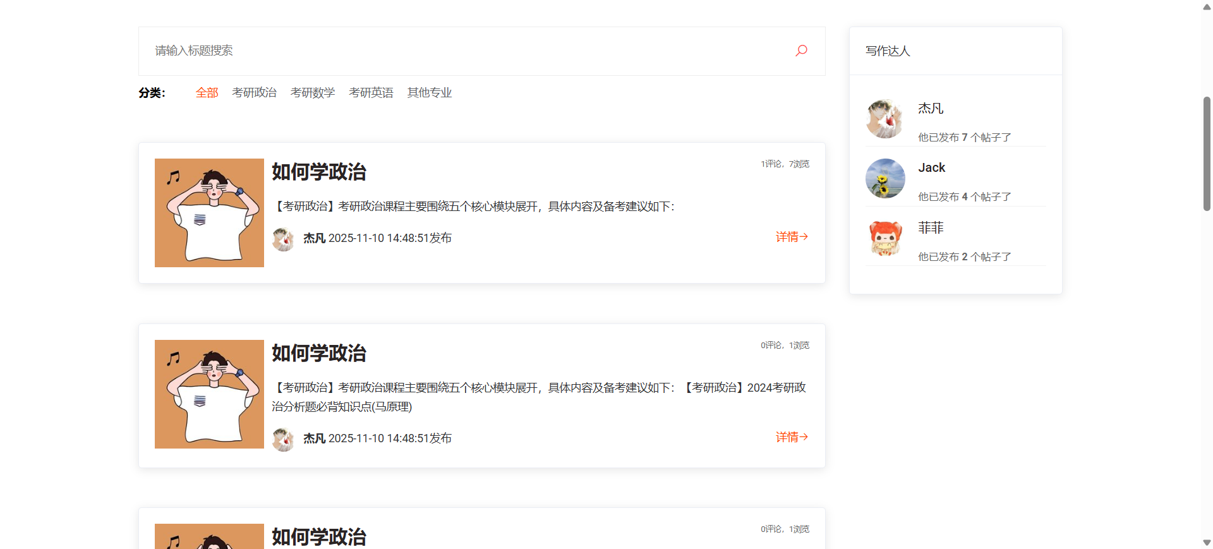The image size is (1213, 549).
Task: Open title of post with 1评论, 7浏览
Action: [x=319, y=172]
